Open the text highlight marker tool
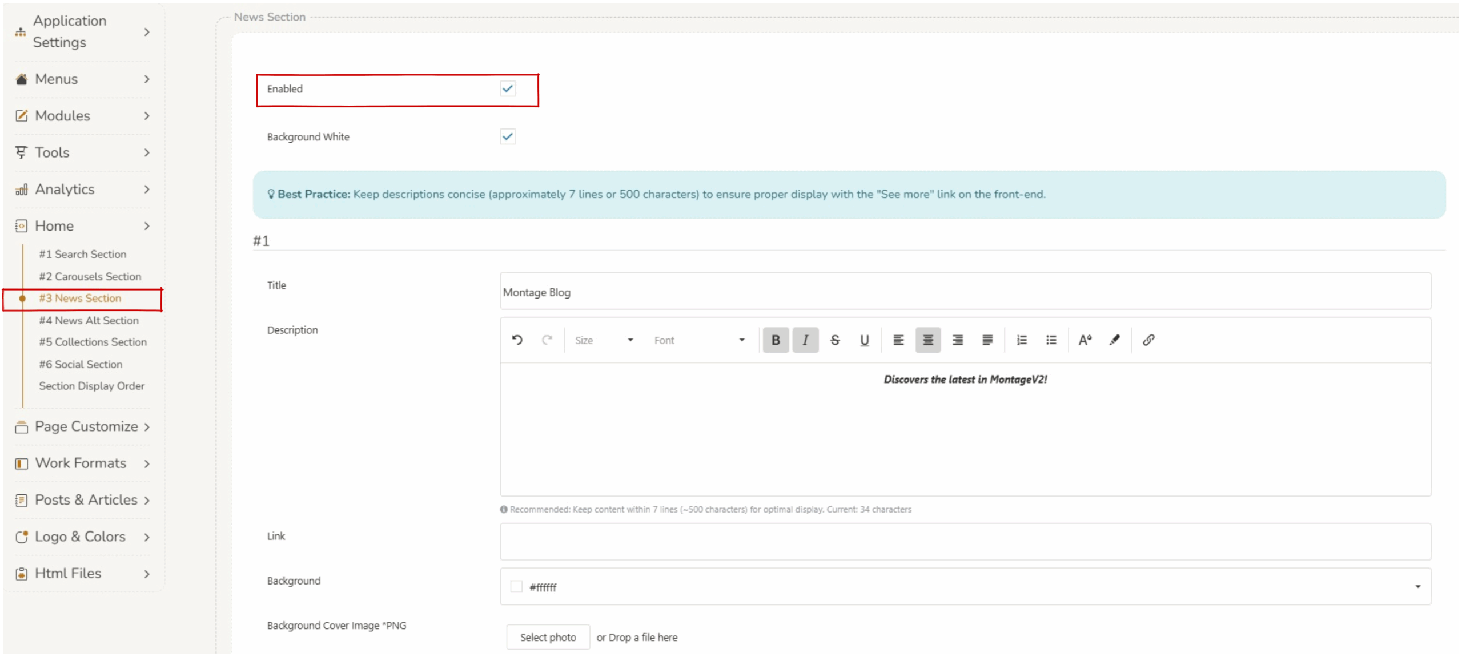 click(1114, 340)
